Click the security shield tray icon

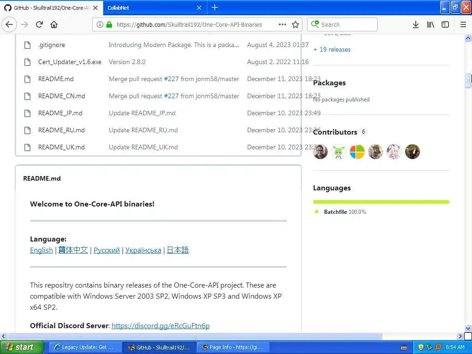(421, 348)
